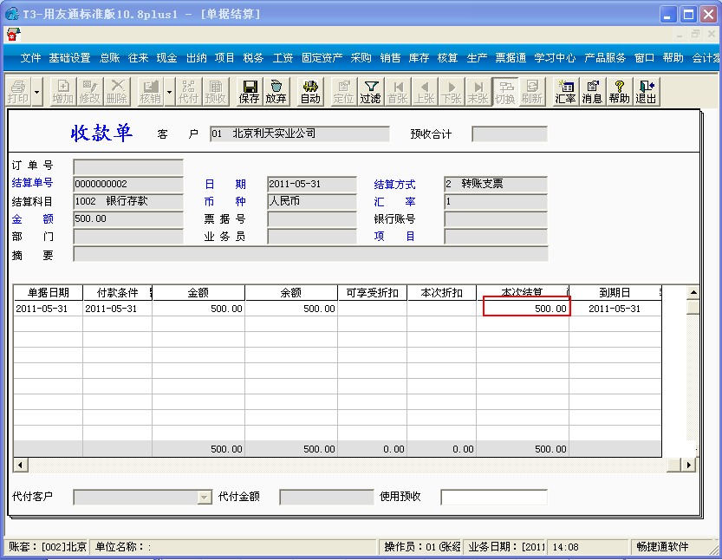The height and width of the screenshot is (560, 722).
Task: Expand the 核销 dropdown arrow
Action: (169, 92)
